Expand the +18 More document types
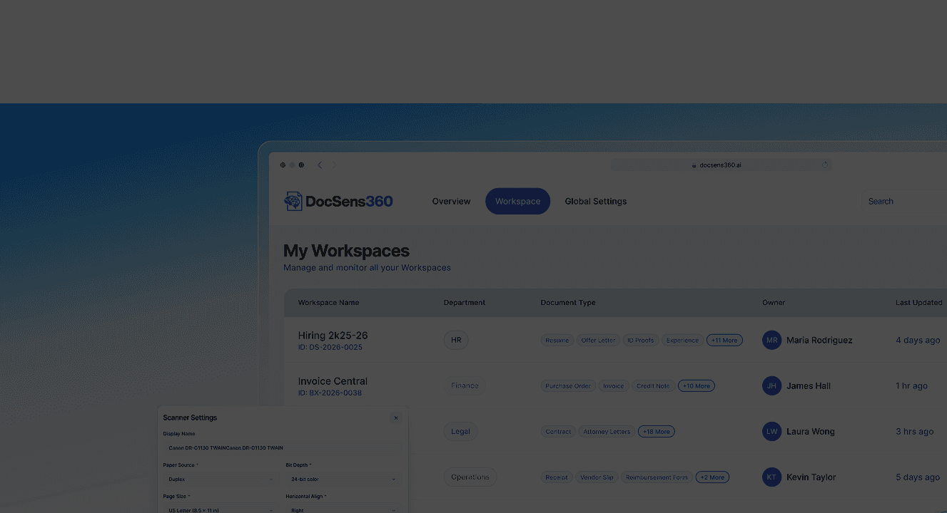The image size is (947, 513). [x=656, y=432]
